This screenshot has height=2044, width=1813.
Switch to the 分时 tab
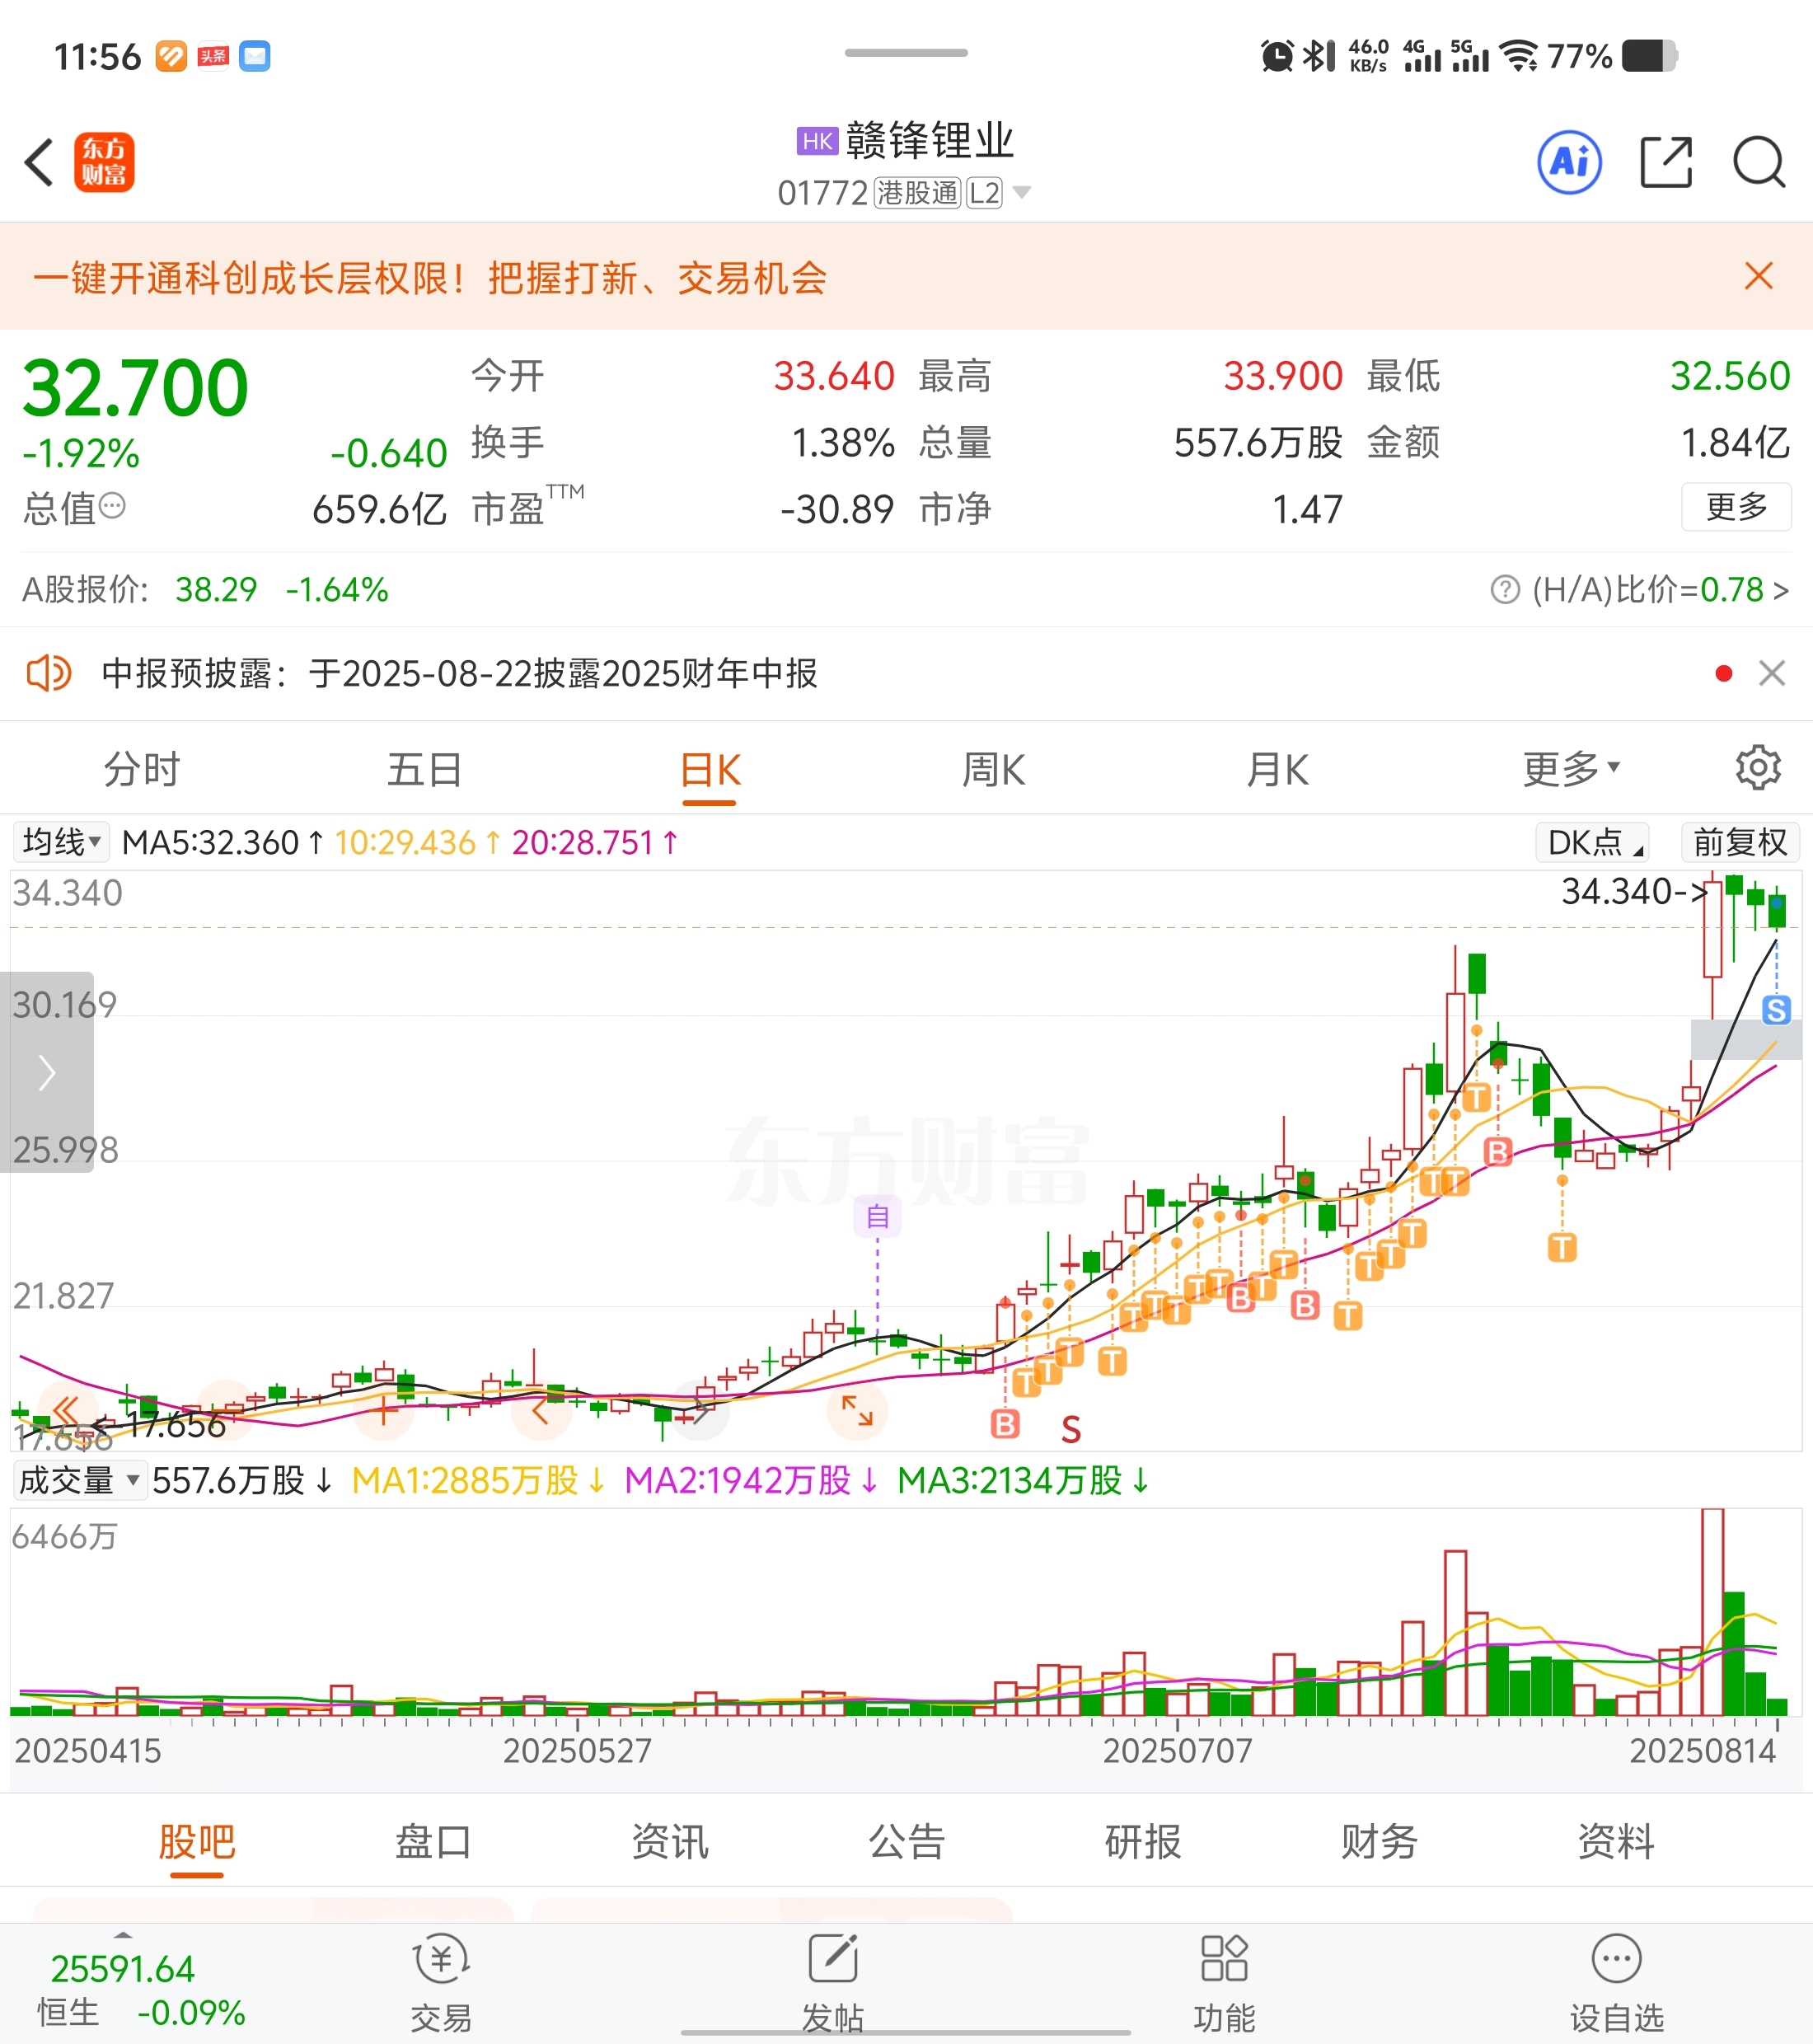pos(141,769)
